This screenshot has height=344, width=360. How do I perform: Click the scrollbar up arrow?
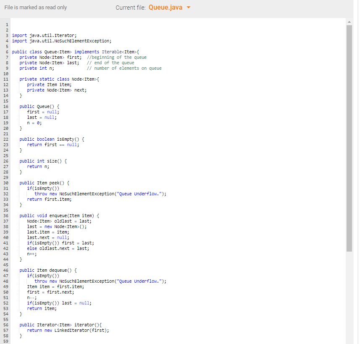349,21
